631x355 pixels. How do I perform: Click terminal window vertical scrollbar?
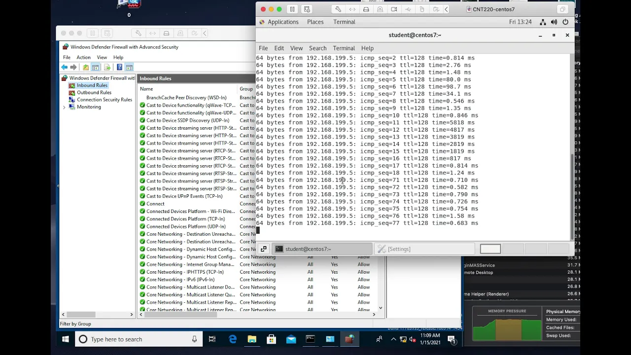tap(572, 196)
